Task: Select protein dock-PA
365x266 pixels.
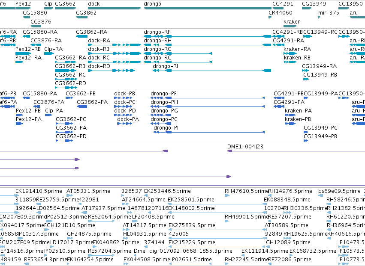Action: (x=124, y=124)
